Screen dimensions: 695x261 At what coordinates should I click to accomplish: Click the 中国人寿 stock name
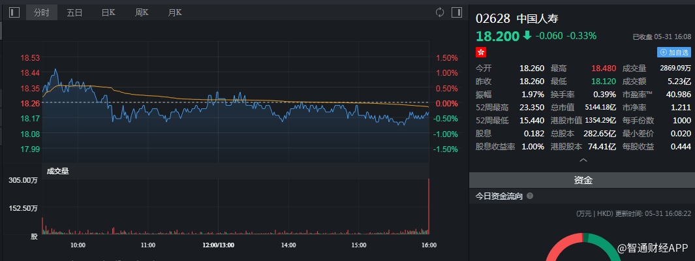(x=537, y=18)
